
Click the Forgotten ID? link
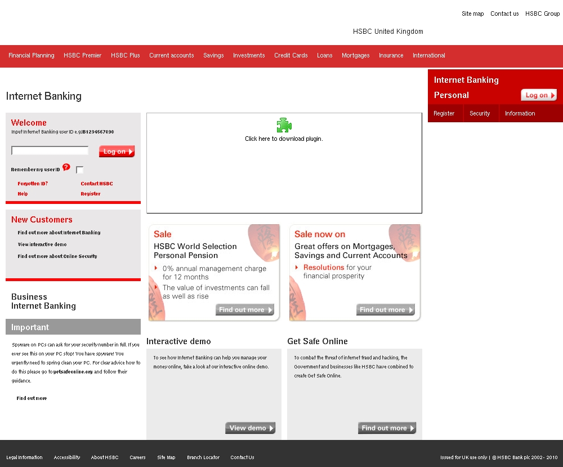point(33,184)
